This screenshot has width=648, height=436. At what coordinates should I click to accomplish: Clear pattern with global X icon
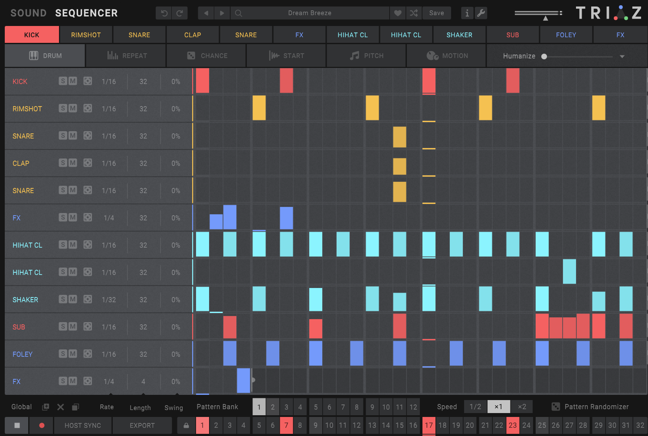point(61,407)
